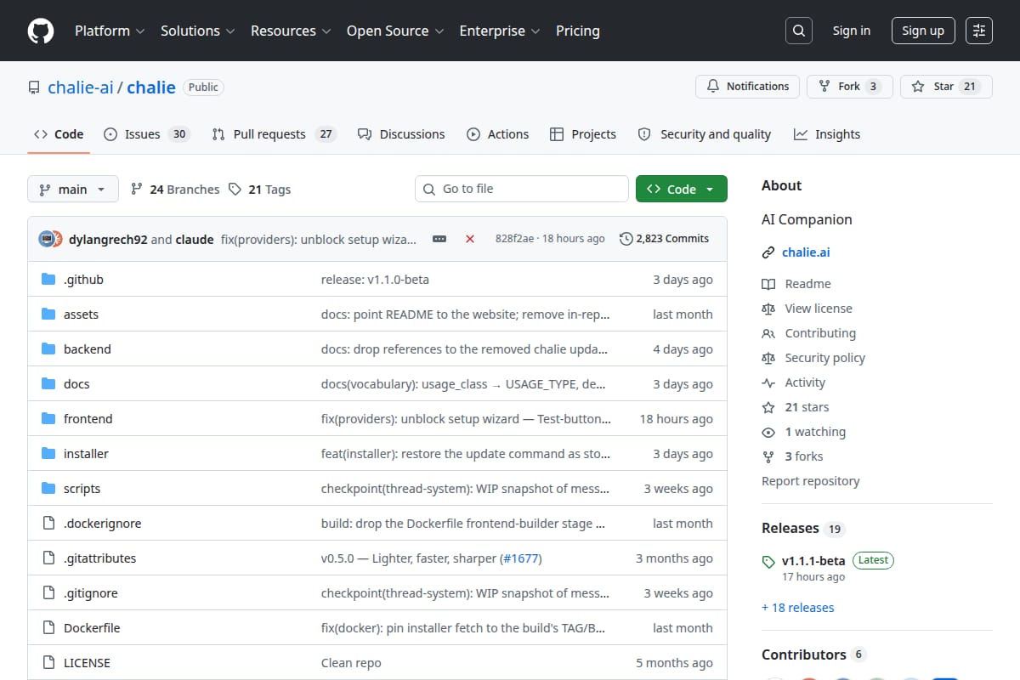This screenshot has width=1020, height=680.
Task: Open the Pricing link
Action: pyautogui.click(x=578, y=31)
